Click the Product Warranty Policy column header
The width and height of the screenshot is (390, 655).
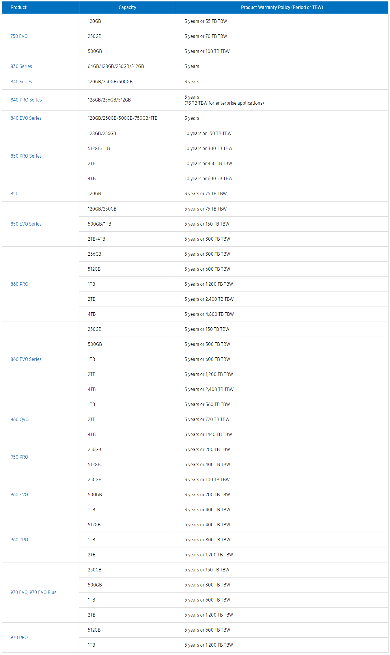282,7
